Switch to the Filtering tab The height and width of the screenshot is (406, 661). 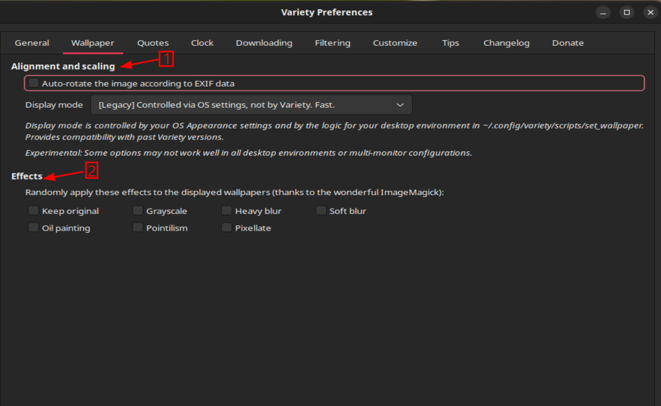(x=333, y=43)
